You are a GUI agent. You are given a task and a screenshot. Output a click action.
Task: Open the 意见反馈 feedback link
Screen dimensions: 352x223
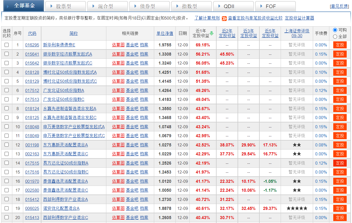click(340, 6)
